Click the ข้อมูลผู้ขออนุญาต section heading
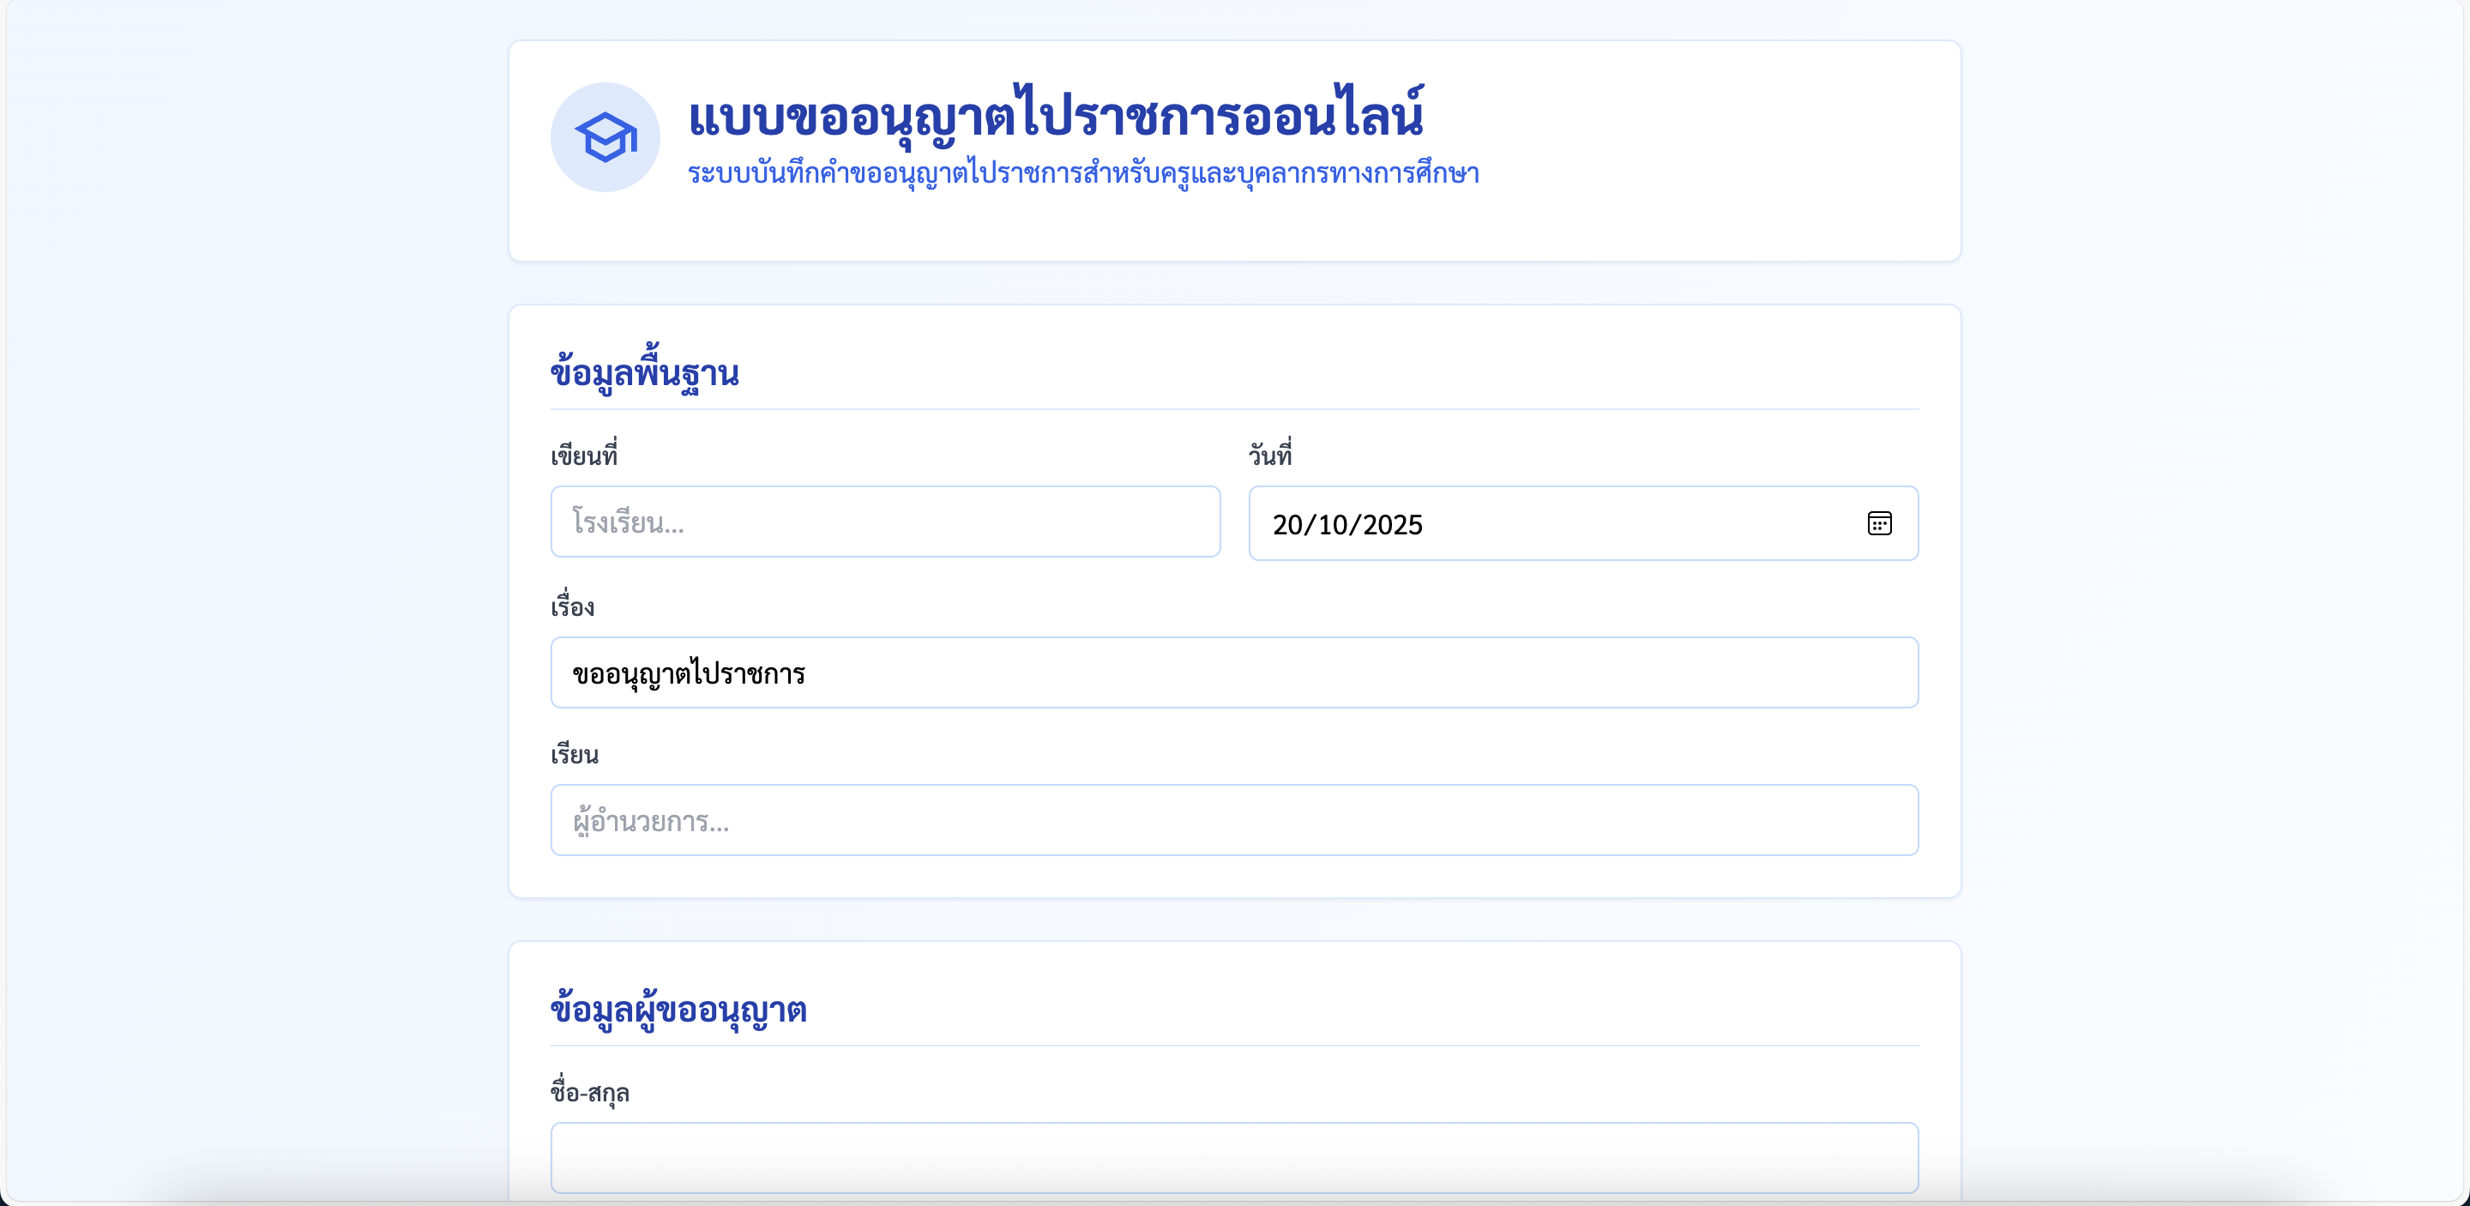2470x1206 pixels. point(679,1010)
